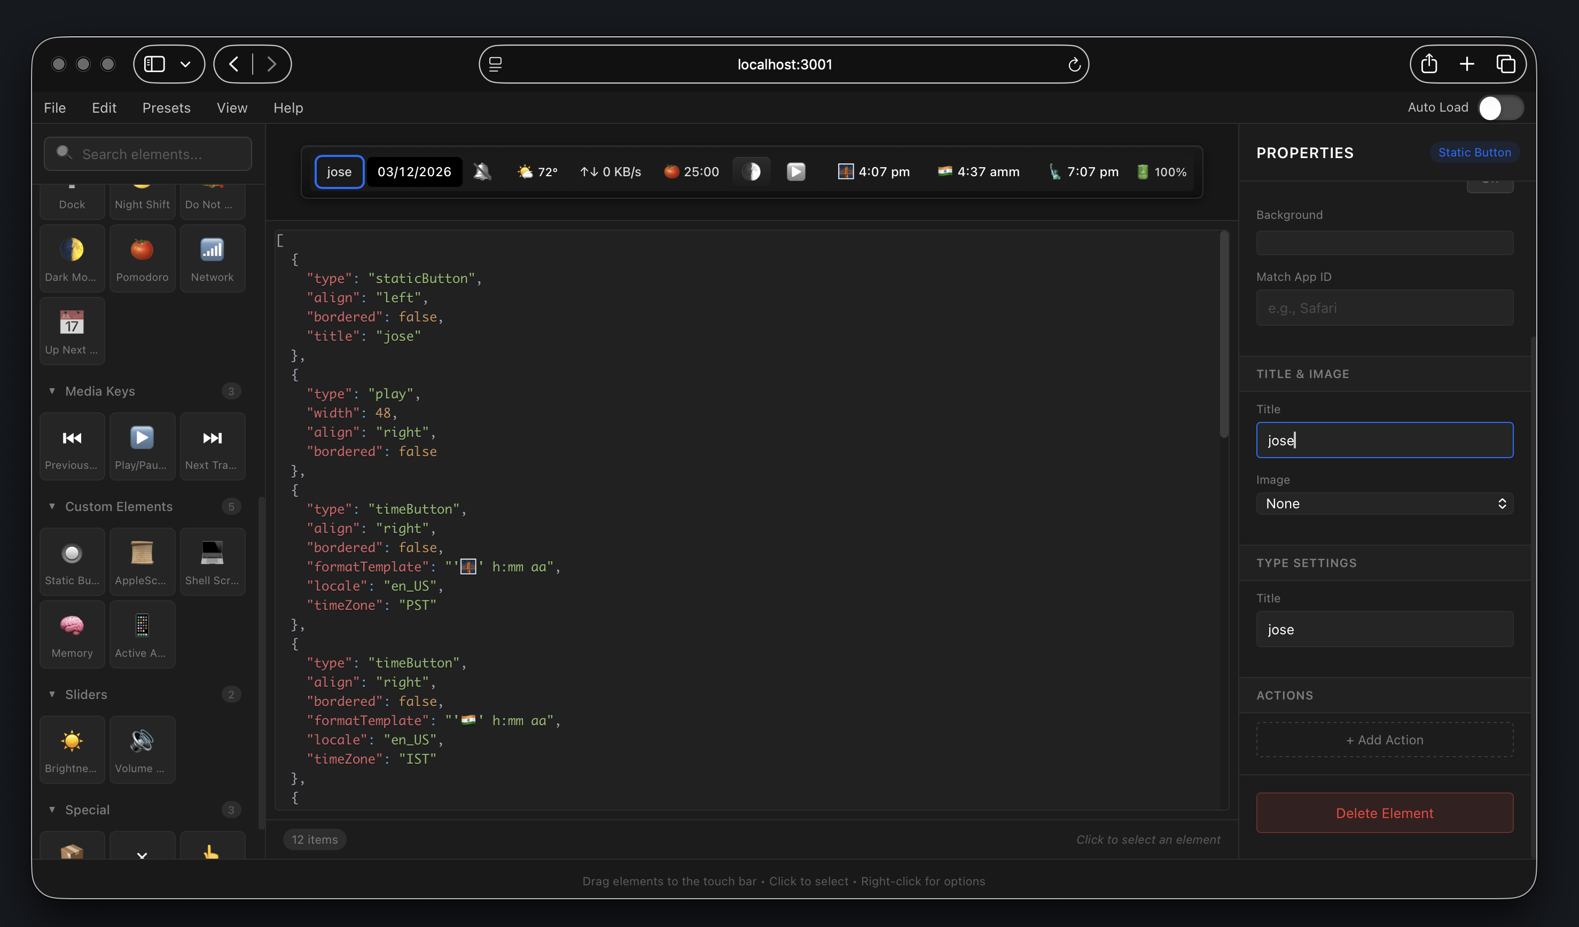This screenshot has height=927, width=1579.
Task: Focus the Search elements field
Action: pyautogui.click(x=148, y=154)
